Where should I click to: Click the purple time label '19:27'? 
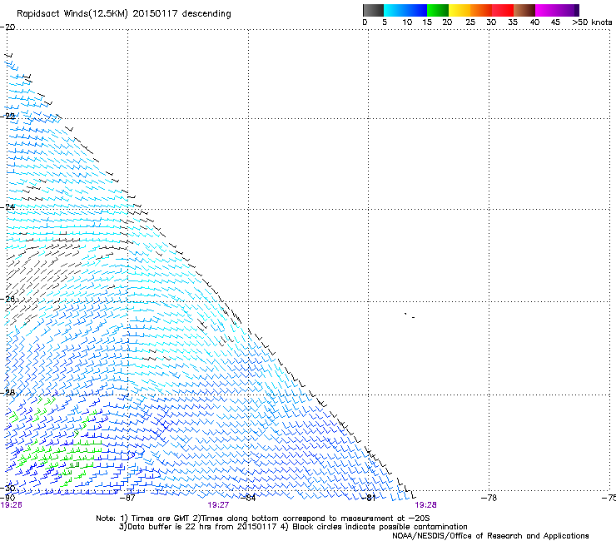tap(218, 505)
